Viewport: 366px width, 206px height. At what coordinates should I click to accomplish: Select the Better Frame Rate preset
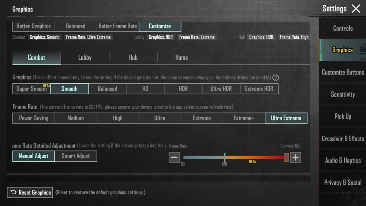tap(117, 26)
